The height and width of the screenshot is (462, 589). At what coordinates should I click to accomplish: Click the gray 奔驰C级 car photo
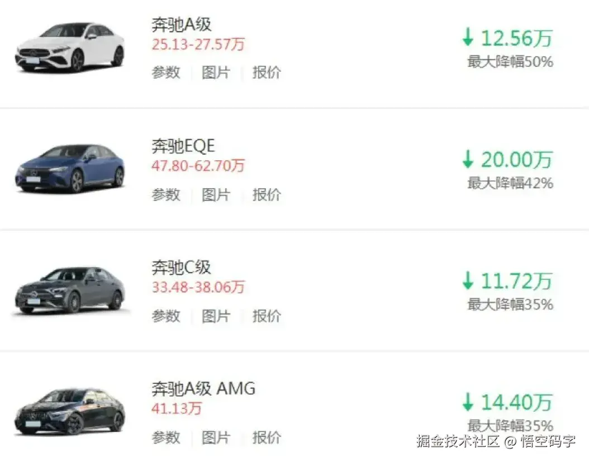pyautogui.click(x=68, y=290)
